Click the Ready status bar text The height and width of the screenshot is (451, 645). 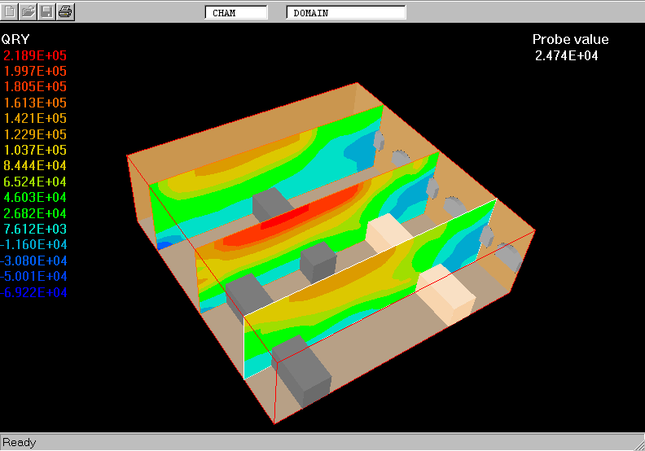(x=20, y=442)
